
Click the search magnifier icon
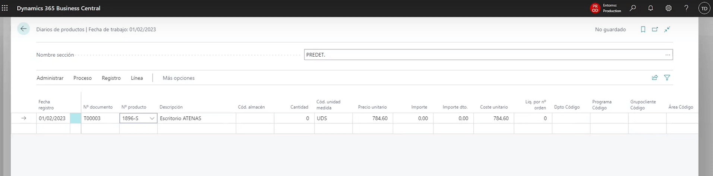coord(632,8)
